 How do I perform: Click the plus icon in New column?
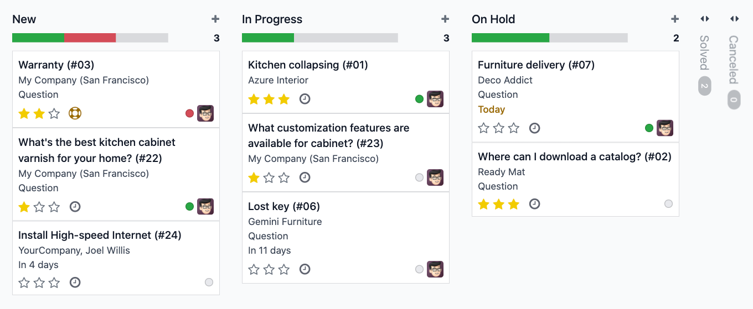click(215, 19)
